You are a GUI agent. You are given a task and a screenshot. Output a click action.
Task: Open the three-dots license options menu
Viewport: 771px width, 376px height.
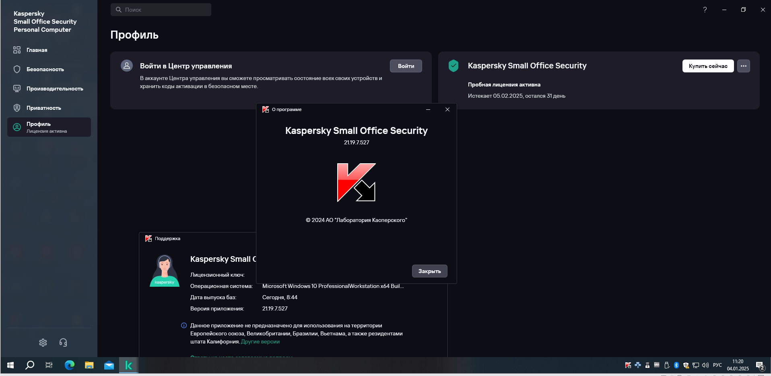[743, 66]
